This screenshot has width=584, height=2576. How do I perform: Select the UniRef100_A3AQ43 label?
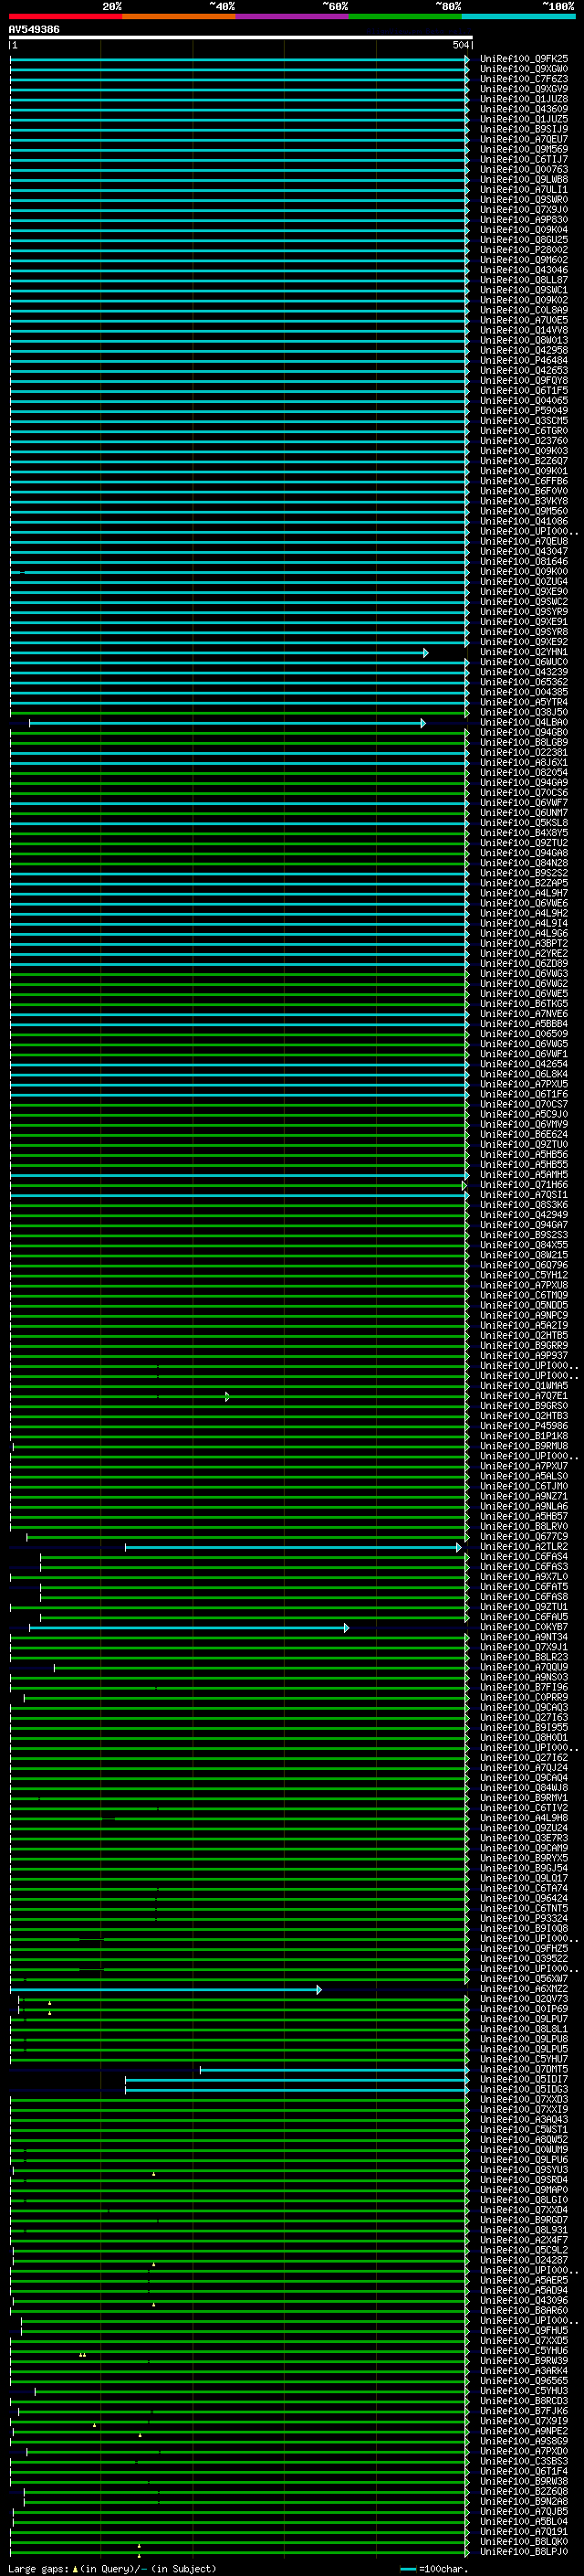524,2120
